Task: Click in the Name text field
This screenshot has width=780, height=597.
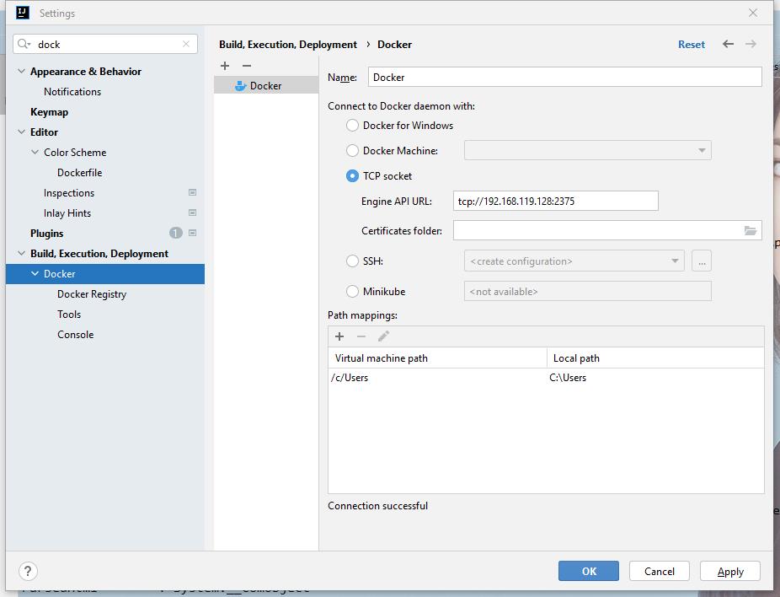Action: pos(564,78)
